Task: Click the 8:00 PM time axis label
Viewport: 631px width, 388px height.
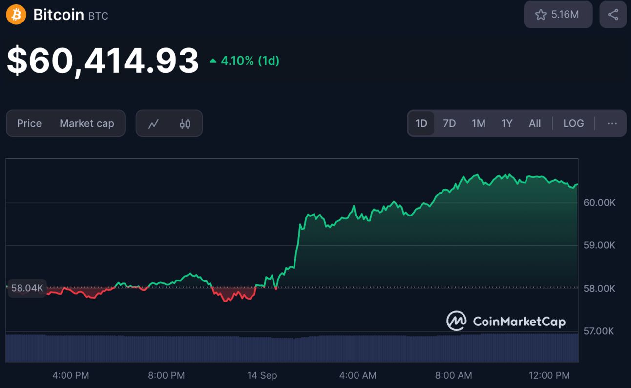Action: pos(167,375)
